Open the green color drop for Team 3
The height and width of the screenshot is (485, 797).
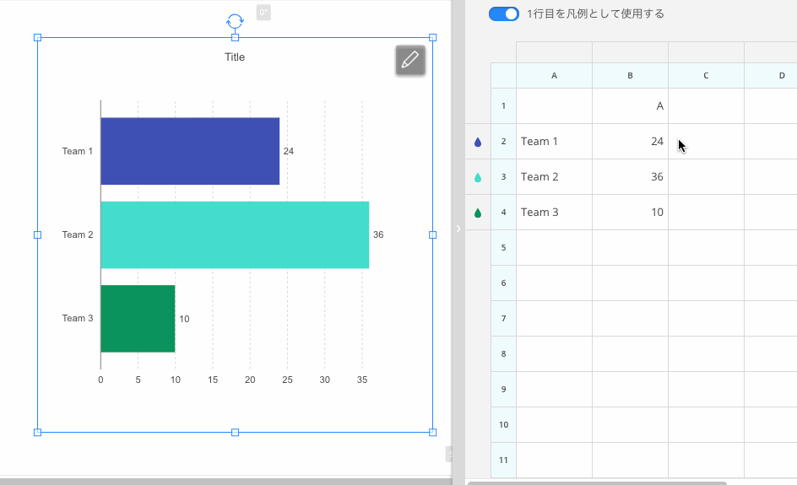[x=478, y=213]
